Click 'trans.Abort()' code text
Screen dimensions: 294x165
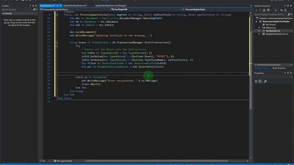coord(91,84)
